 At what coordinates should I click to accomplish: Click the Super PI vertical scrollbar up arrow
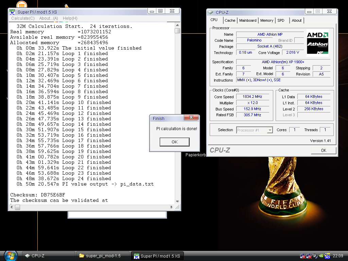point(177,25)
